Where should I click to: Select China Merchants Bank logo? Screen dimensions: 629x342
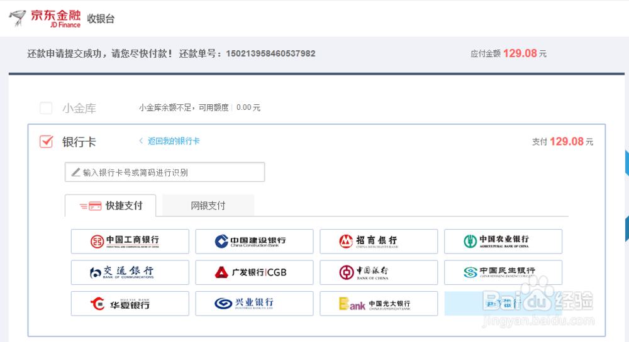379,241
